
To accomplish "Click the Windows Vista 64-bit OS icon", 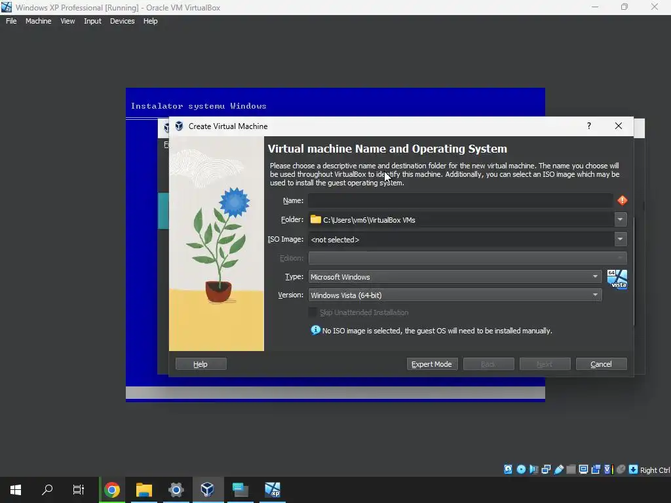I will coord(617,279).
